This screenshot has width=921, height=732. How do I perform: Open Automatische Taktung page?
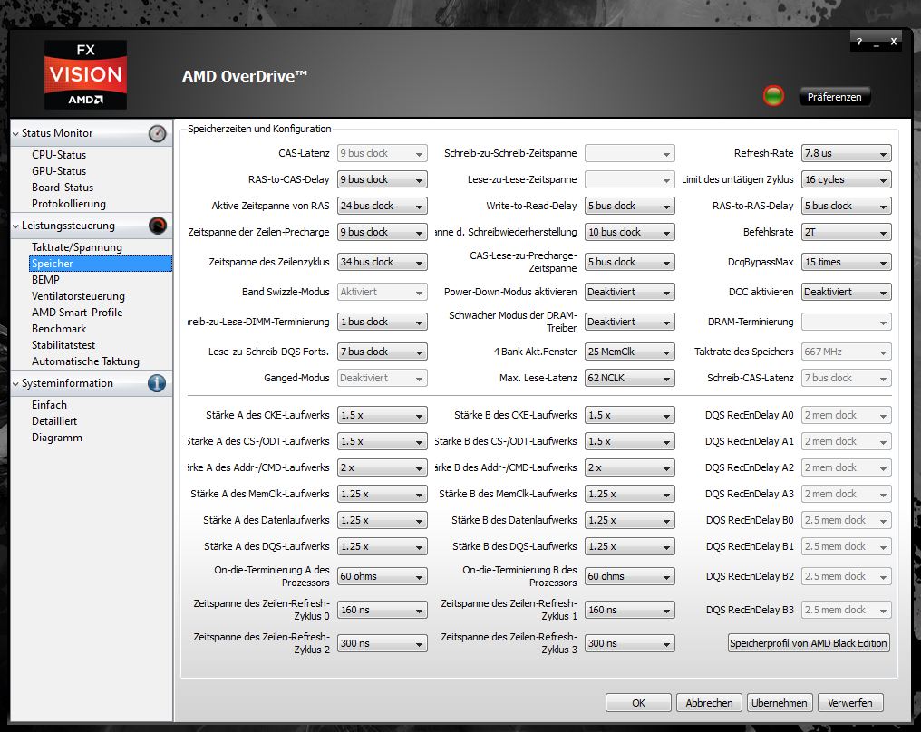(x=86, y=362)
